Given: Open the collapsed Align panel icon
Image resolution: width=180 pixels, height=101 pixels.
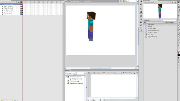Looking at the screenshot, I should tap(141, 9).
